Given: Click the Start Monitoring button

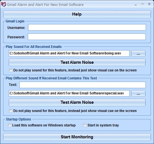Looking at the screenshot, I should point(77,137).
